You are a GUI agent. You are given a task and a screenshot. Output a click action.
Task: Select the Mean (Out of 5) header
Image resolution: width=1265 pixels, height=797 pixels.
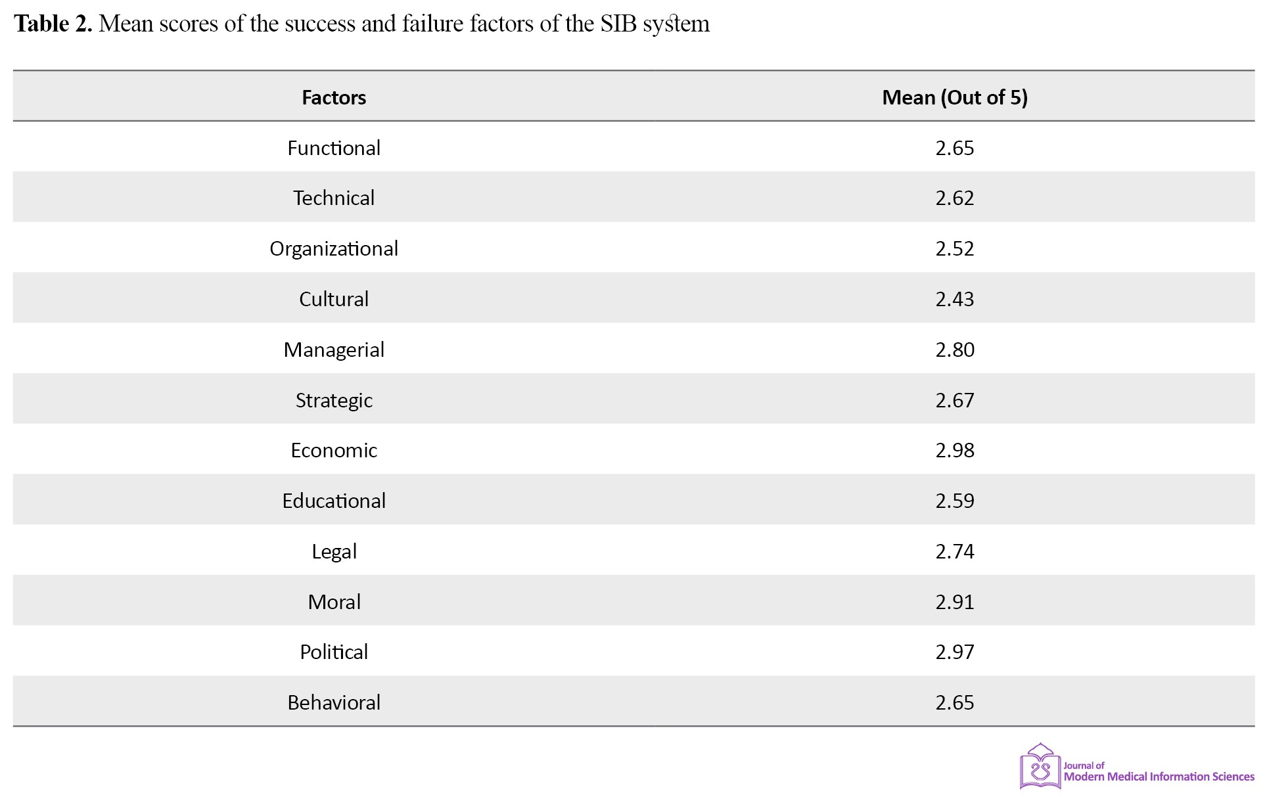pyautogui.click(x=954, y=97)
